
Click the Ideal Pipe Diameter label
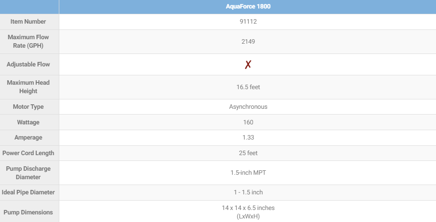point(28,192)
